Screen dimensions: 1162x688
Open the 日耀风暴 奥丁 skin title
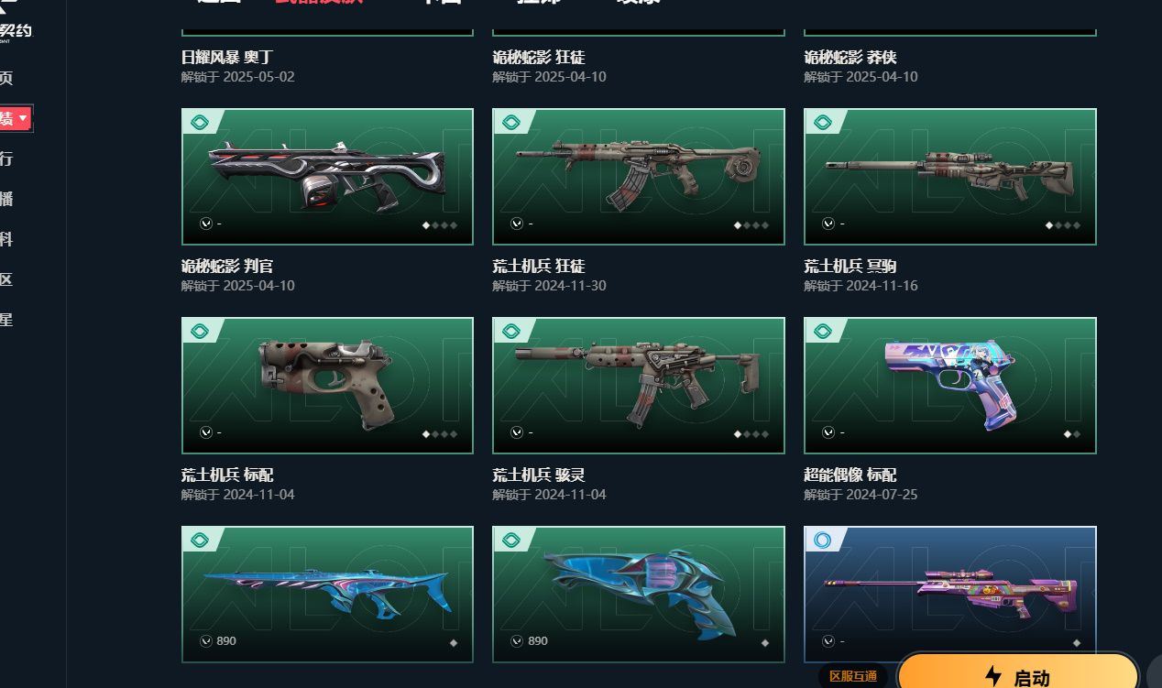[x=227, y=58]
